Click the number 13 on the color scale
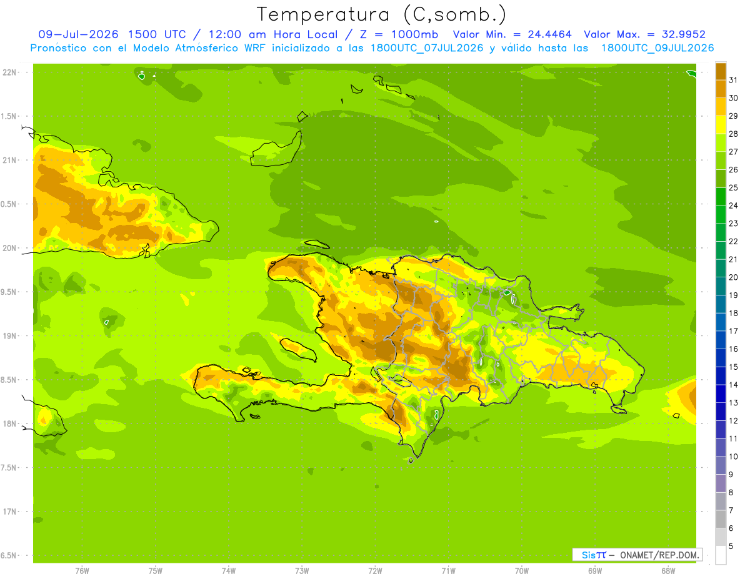 pyautogui.click(x=734, y=403)
